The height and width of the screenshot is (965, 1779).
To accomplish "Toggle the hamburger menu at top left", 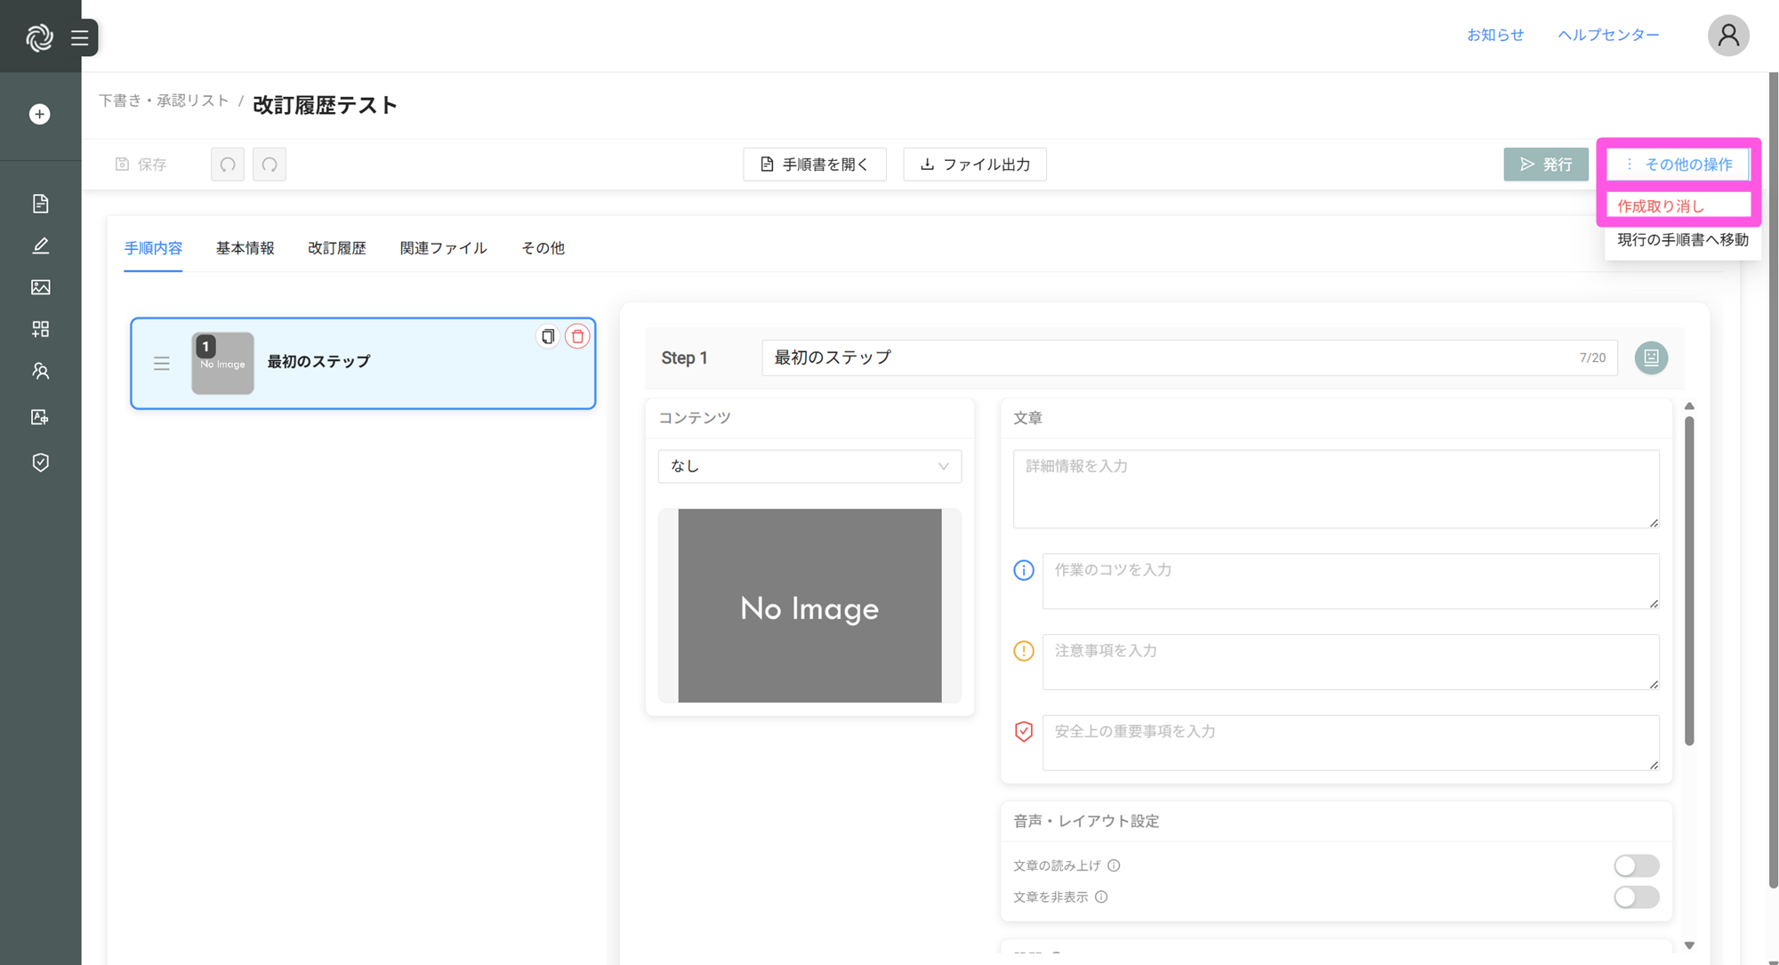I will click(80, 37).
